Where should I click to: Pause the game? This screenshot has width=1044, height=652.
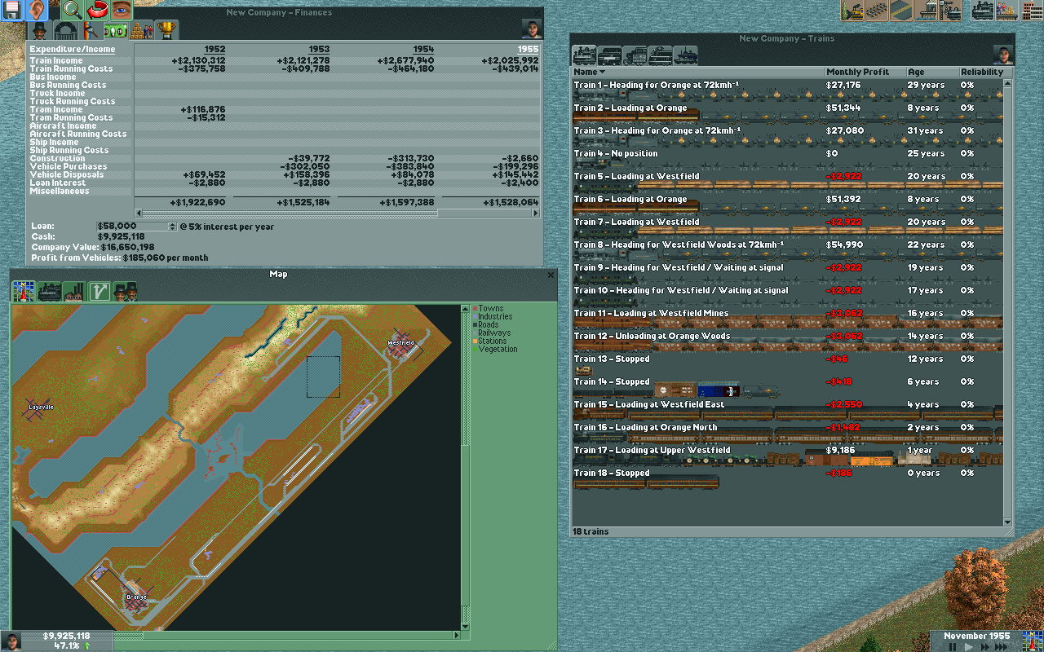pos(952,646)
